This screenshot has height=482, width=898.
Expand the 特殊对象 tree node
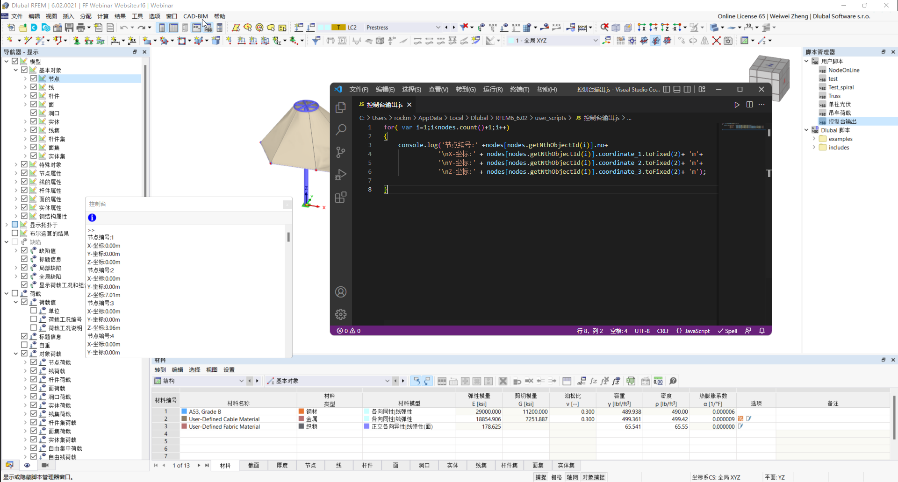point(16,164)
